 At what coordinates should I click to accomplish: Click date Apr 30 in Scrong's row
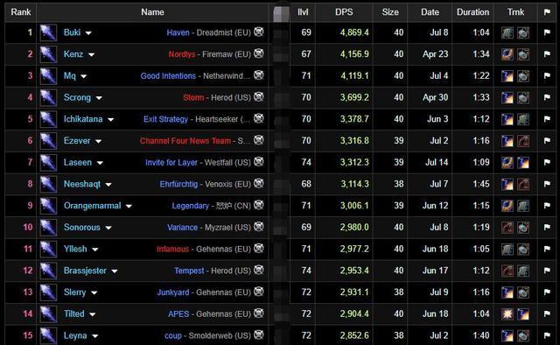pyautogui.click(x=435, y=97)
